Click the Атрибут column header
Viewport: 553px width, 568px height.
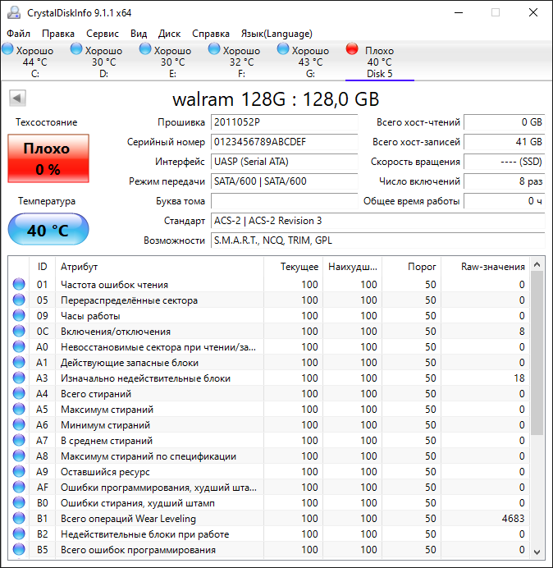point(159,267)
